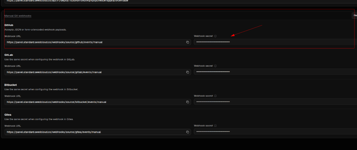Focus the Bitbucket webhook secret field
357x150 pixels.
(275, 102)
